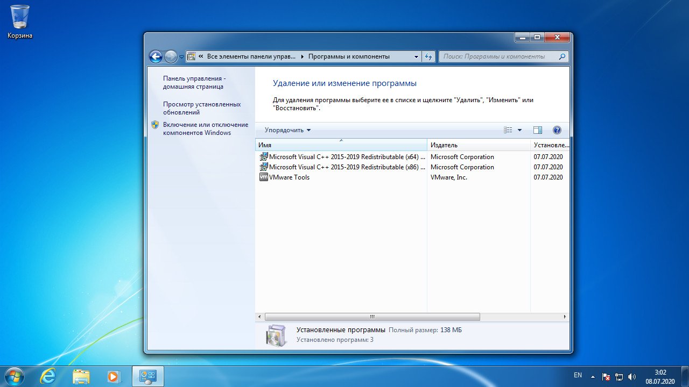Open 'Включение или отключение компонентов Windows'
The image size is (689, 387).
[x=206, y=128]
